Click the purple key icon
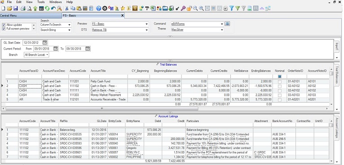Screen dimensions: 344x165 point(183,8)
